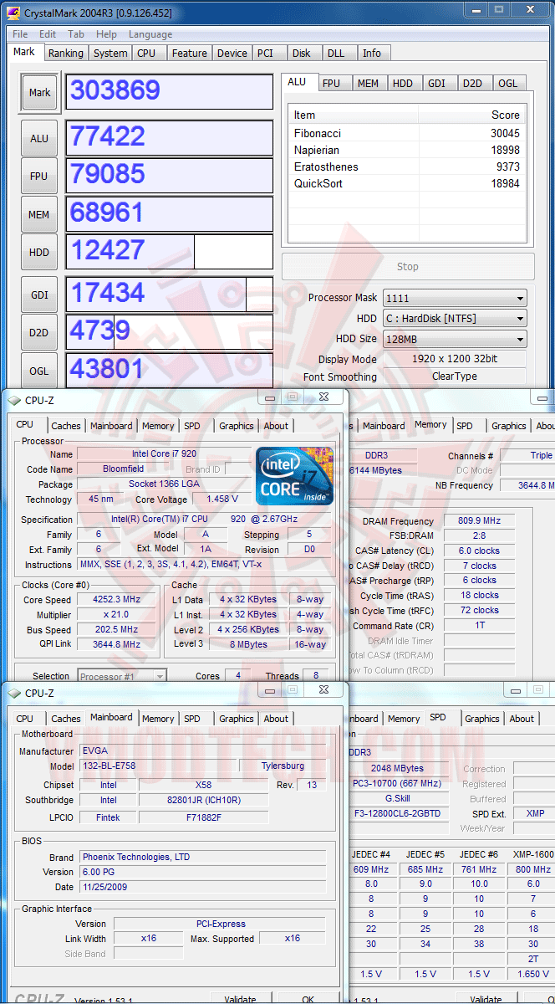555x1004 pixels.
Task: Click the D2D score progress bar
Action: click(169, 332)
